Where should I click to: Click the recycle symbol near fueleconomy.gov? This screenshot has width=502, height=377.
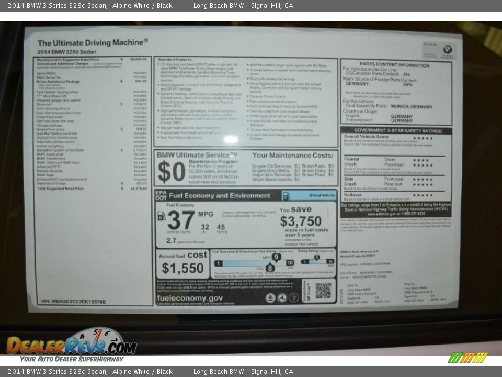[270, 297]
